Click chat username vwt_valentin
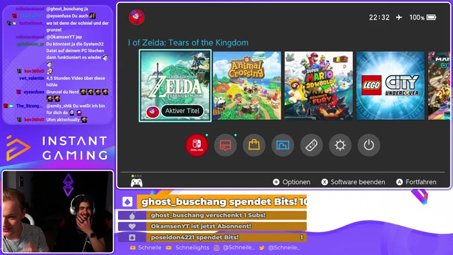 click(x=32, y=78)
